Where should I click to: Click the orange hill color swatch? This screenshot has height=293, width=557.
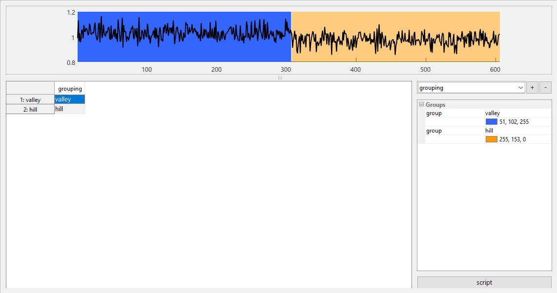(491, 139)
